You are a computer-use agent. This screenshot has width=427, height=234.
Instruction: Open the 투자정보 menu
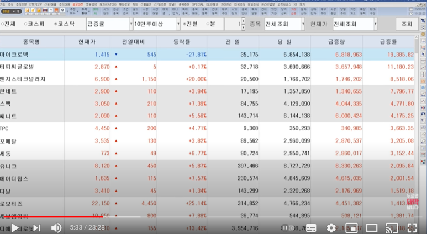point(124,4)
